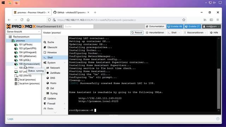Click inside the shell terminal prompt

pyautogui.click(x=95, y=110)
